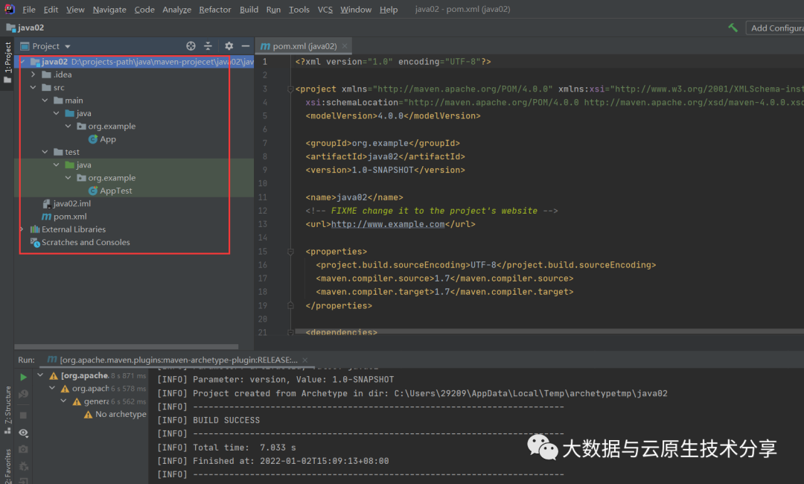Viewport: 804px width, 484px height.
Task: Open the Refactor menu
Action: coord(215,9)
